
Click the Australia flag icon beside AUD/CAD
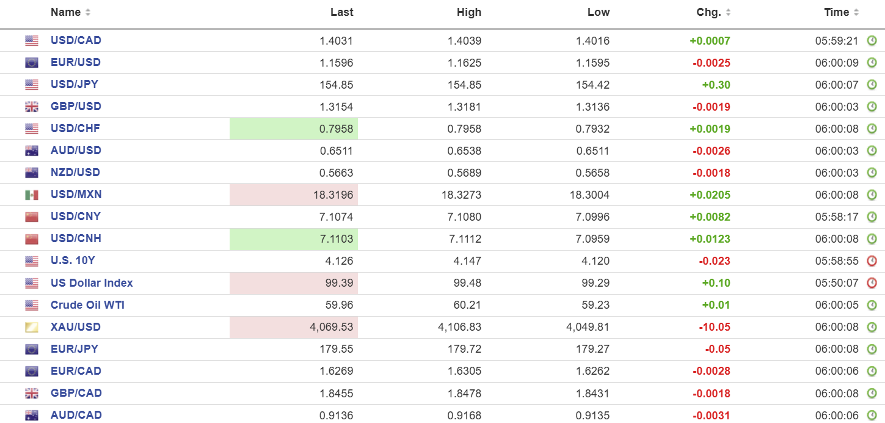click(32, 415)
